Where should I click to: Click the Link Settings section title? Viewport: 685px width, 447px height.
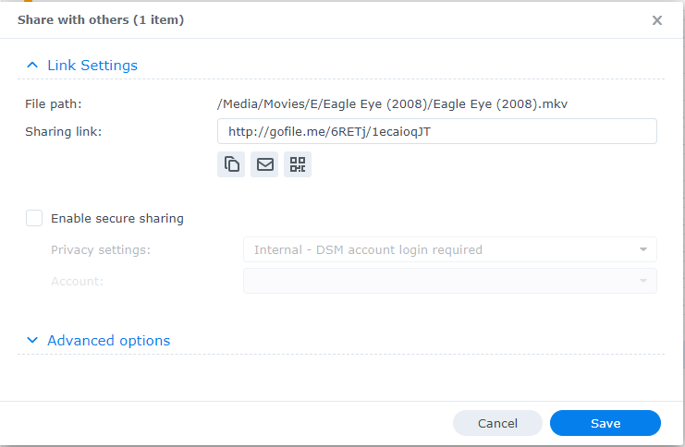pos(92,66)
